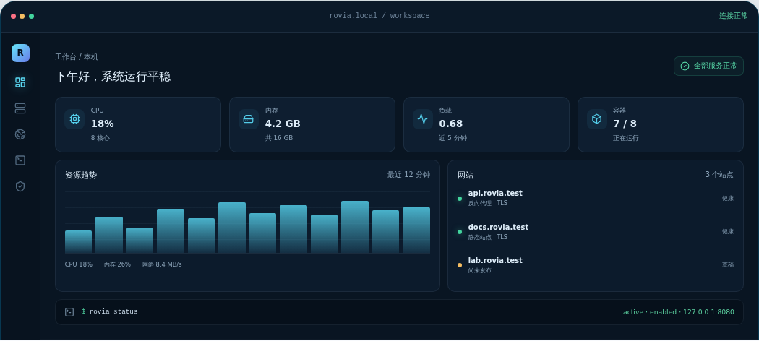This screenshot has width=759, height=341.
Task: Click the load activity pulse icon
Action: pos(423,119)
